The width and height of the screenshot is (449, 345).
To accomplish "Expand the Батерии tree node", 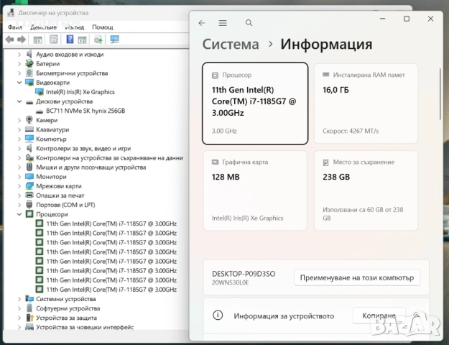I will point(19,64).
